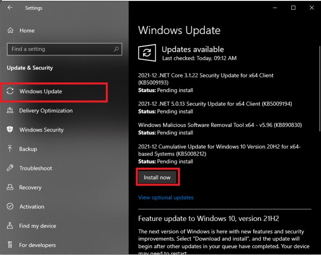Open View optional updates link
This screenshot has width=321, height=255.
coord(166,197)
